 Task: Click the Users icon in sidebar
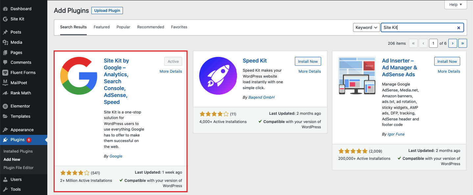(x=5, y=180)
